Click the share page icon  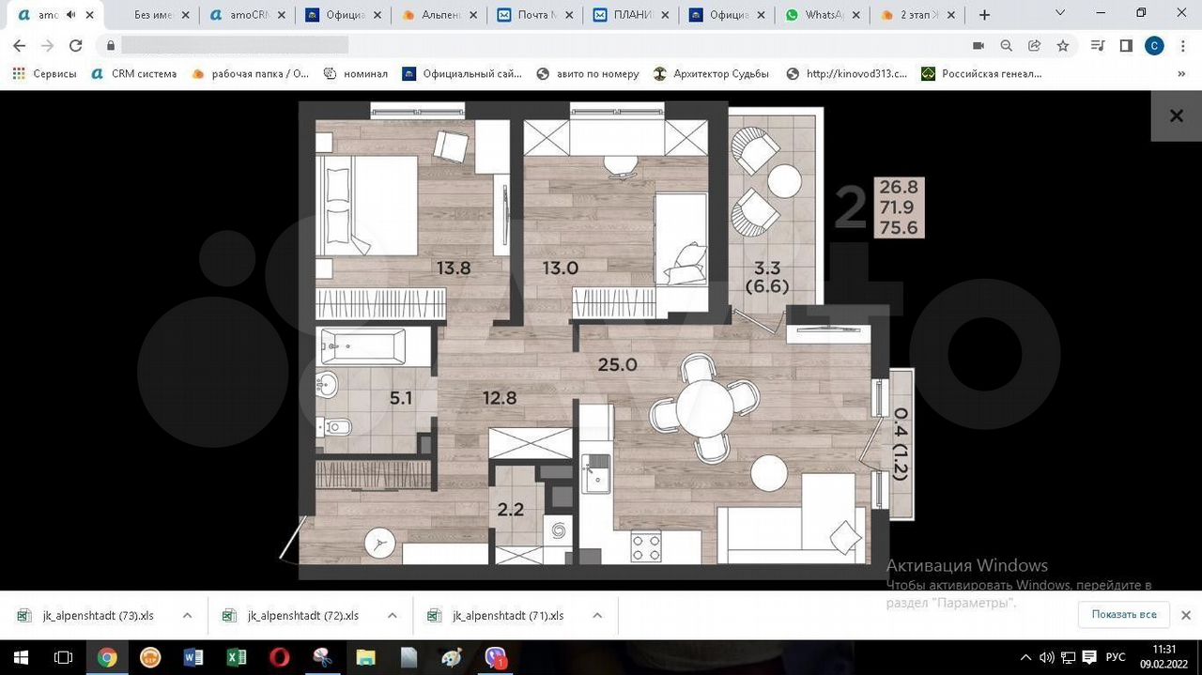(1034, 45)
